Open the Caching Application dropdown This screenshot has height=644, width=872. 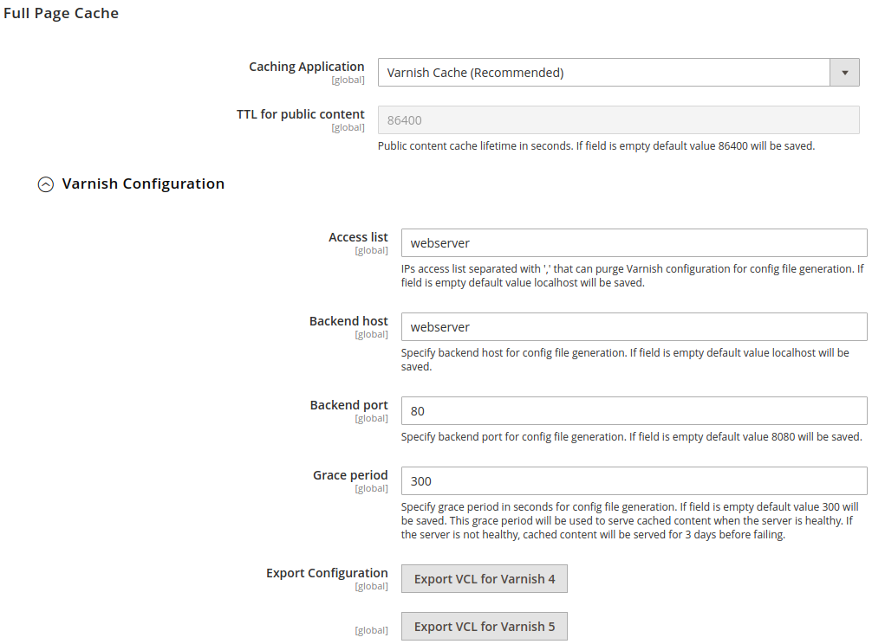pos(618,72)
